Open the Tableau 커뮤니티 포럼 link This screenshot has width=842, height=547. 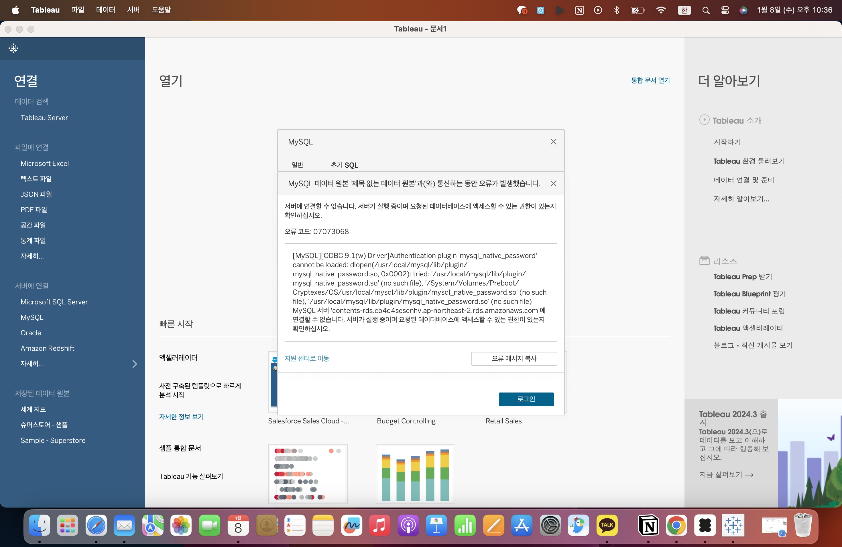tap(749, 311)
